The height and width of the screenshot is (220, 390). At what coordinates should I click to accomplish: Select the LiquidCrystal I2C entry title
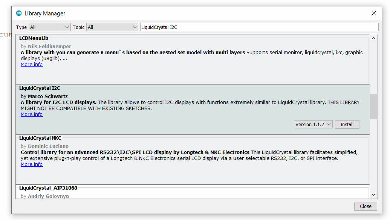point(40,88)
